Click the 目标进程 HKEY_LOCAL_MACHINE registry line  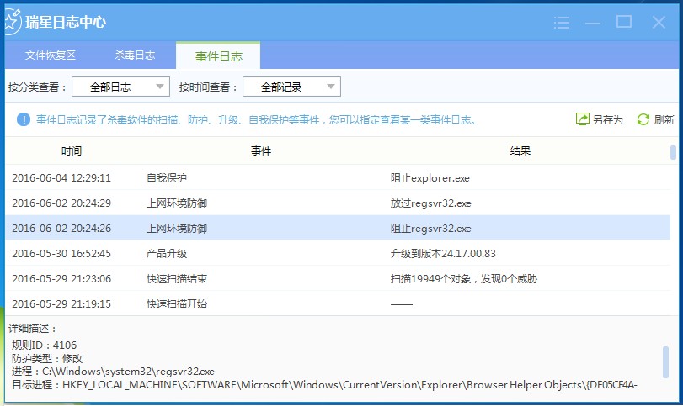click(324, 385)
